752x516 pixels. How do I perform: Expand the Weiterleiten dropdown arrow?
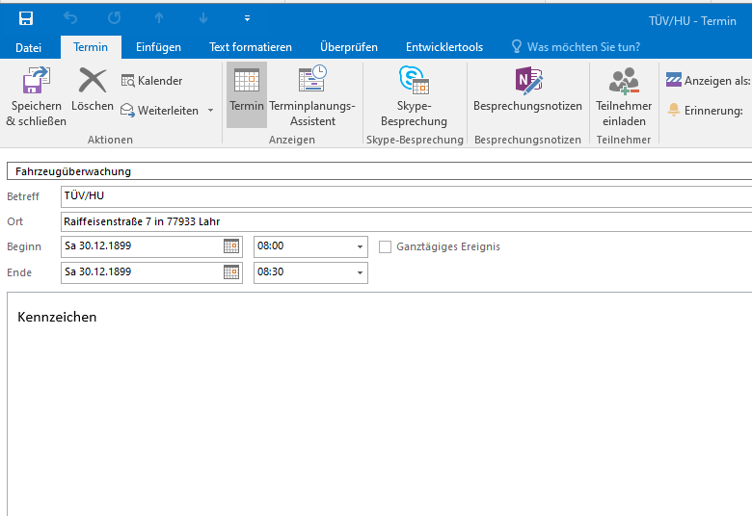click(x=210, y=110)
